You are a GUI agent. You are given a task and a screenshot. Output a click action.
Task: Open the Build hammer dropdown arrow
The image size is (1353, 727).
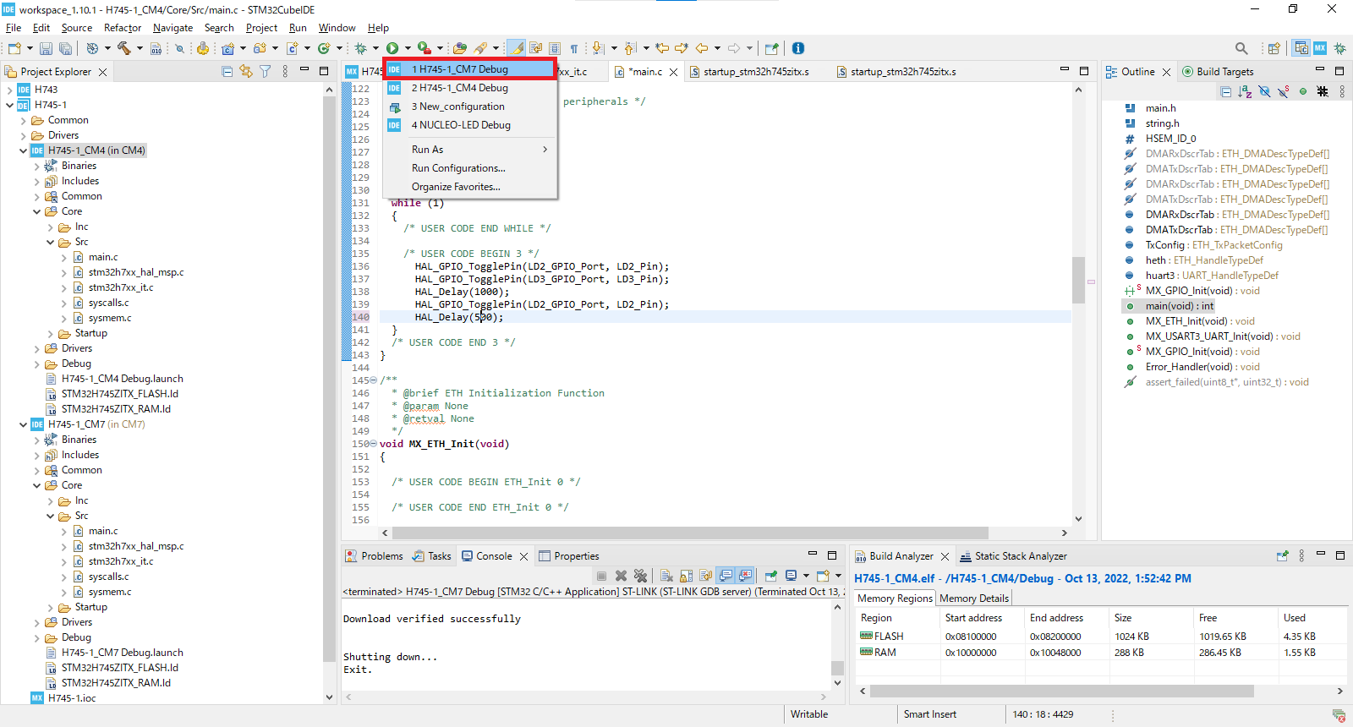140,48
